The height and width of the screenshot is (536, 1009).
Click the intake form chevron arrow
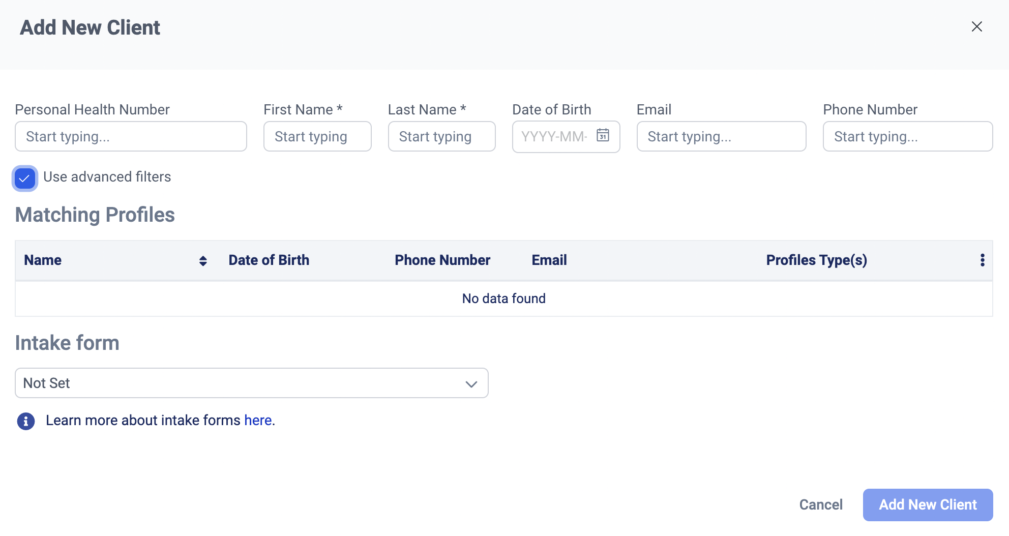(471, 384)
